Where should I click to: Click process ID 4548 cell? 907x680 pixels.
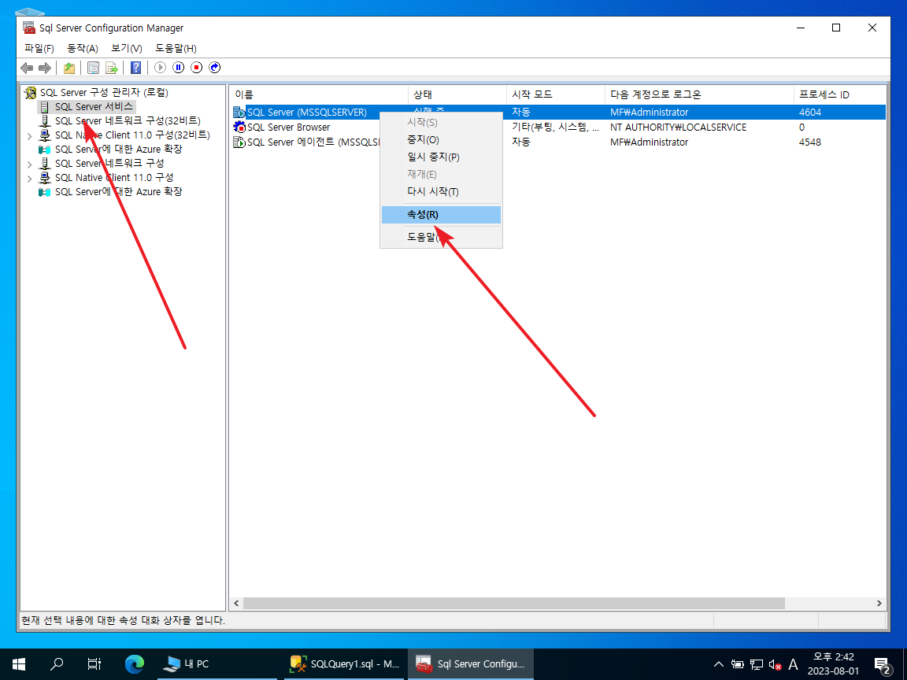coord(810,142)
